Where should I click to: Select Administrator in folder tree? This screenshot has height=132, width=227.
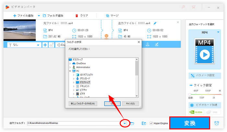83,67
